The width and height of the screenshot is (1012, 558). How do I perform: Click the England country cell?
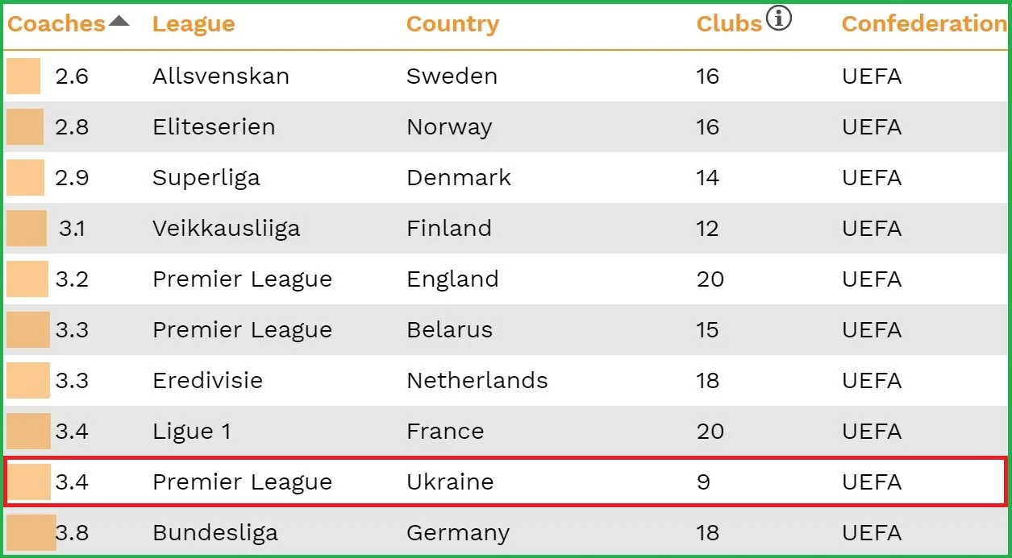pyautogui.click(x=452, y=279)
